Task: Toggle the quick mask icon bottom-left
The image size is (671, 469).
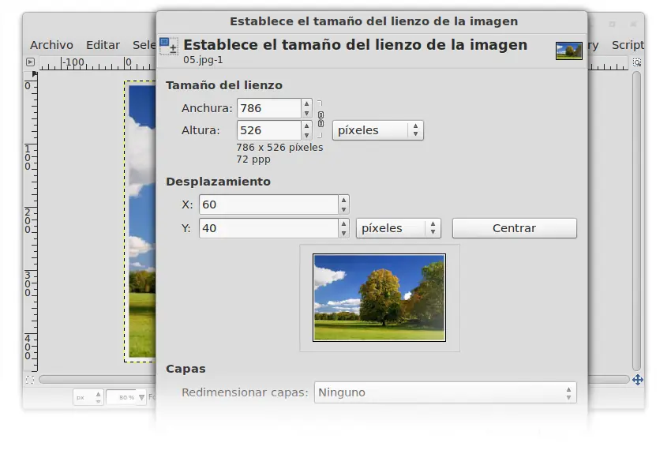Action: pyautogui.click(x=29, y=380)
